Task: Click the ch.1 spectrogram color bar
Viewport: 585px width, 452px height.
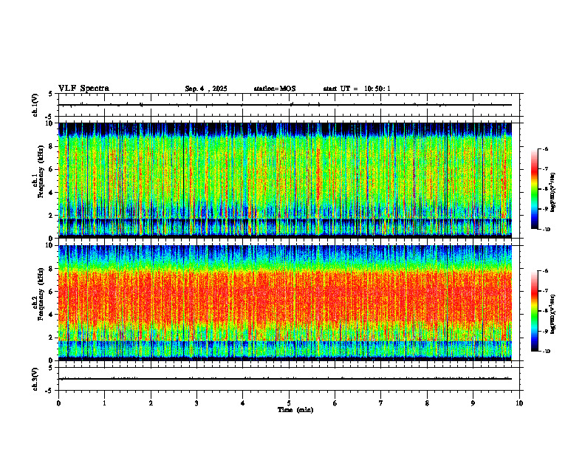Action: click(534, 189)
